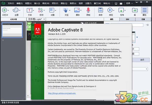Click the 幻灯片带 filmstrip panel header

(x=14, y=19)
